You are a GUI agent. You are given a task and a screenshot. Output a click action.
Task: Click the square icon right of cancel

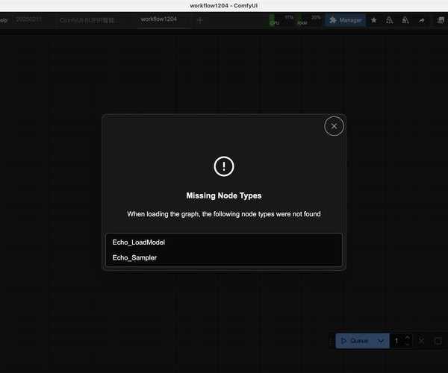click(438, 341)
